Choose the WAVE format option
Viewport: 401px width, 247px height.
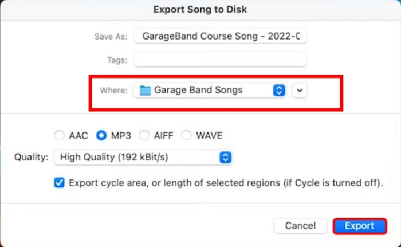[x=186, y=136]
